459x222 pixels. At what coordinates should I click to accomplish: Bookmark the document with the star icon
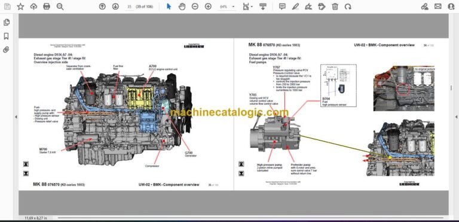tap(20, 7)
